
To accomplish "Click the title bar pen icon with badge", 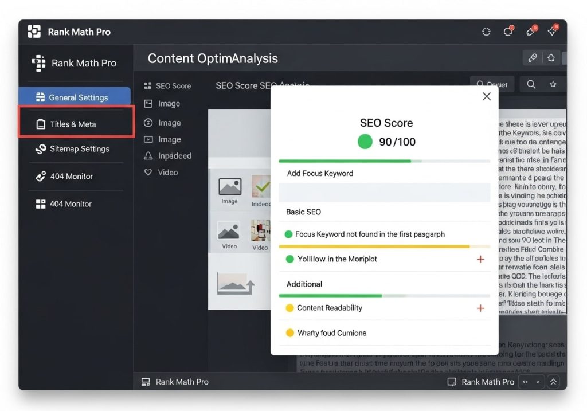I will 531,31.
